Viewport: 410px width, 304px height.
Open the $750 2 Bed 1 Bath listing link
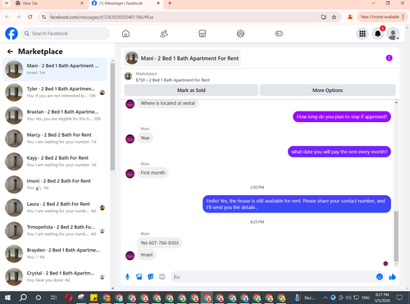[x=173, y=80]
